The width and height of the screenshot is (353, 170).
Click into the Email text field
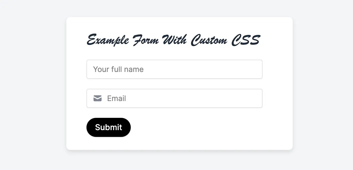coord(174,98)
